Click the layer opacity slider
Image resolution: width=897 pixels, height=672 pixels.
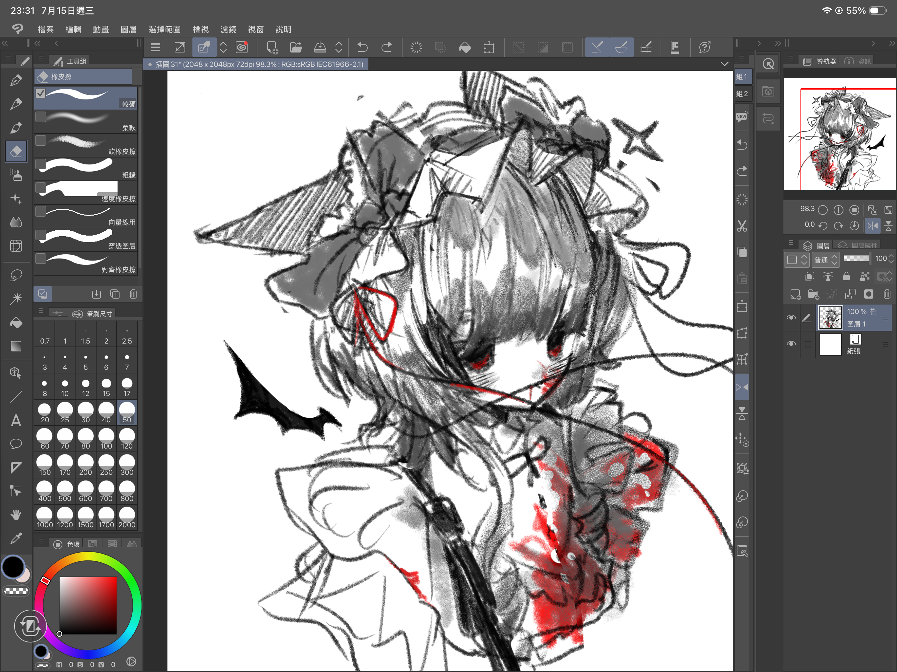coord(857,258)
